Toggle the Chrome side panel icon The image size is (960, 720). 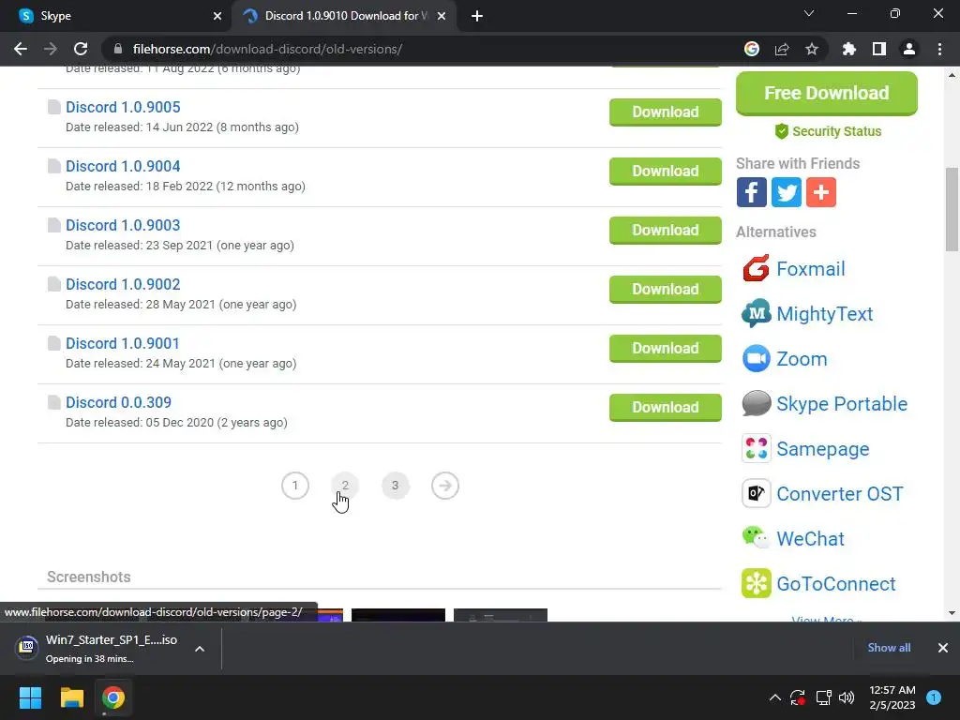[879, 49]
